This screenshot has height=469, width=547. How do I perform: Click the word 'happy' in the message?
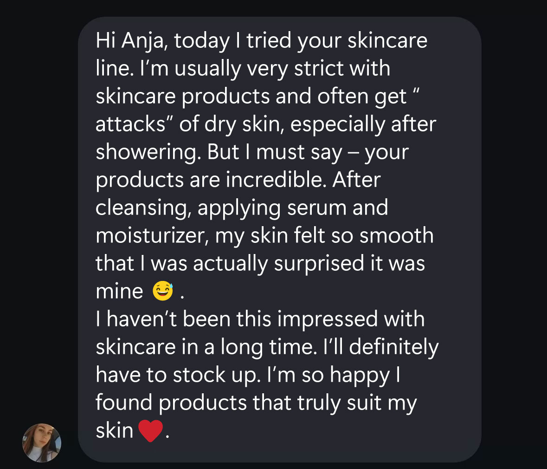point(360,376)
